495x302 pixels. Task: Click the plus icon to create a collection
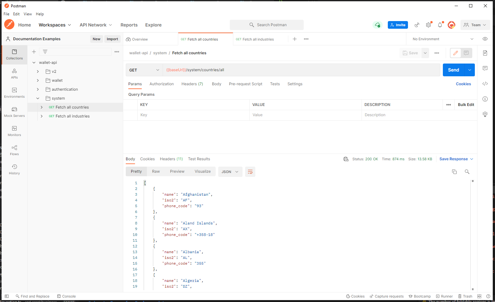click(x=34, y=52)
